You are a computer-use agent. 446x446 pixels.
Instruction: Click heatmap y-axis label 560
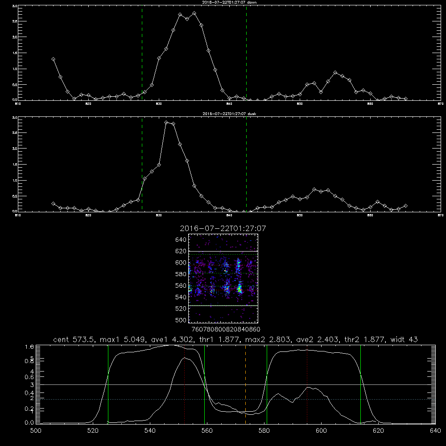click(x=181, y=285)
